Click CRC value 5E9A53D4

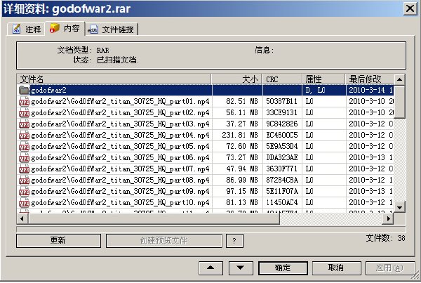click(281, 147)
